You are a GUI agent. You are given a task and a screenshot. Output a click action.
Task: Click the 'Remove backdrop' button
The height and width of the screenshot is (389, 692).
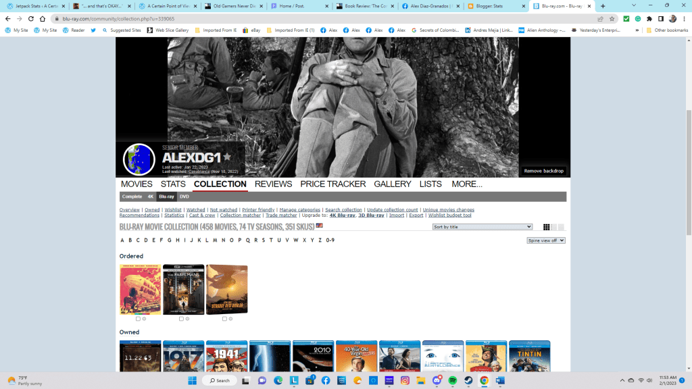coord(544,171)
